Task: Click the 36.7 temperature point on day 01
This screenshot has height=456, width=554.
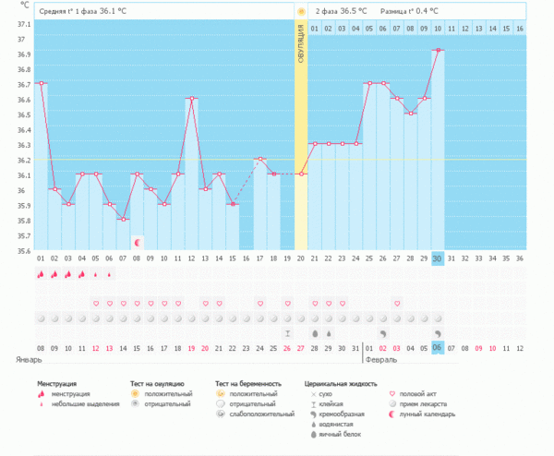Action: pos(41,83)
